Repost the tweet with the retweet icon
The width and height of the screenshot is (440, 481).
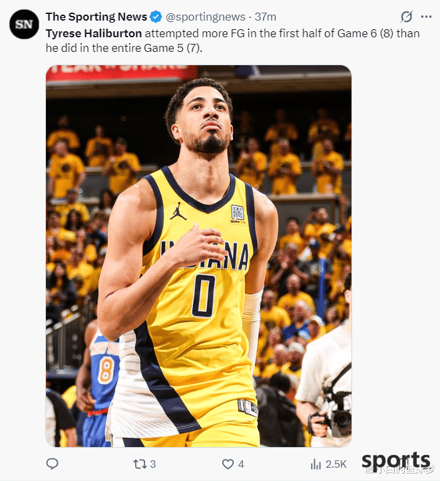pyautogui.click(x=140, y=464)
